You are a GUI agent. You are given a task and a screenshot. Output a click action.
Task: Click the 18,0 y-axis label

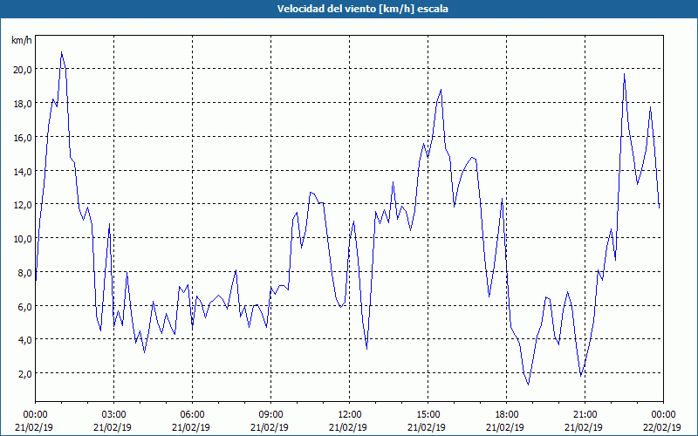point(23,103)
